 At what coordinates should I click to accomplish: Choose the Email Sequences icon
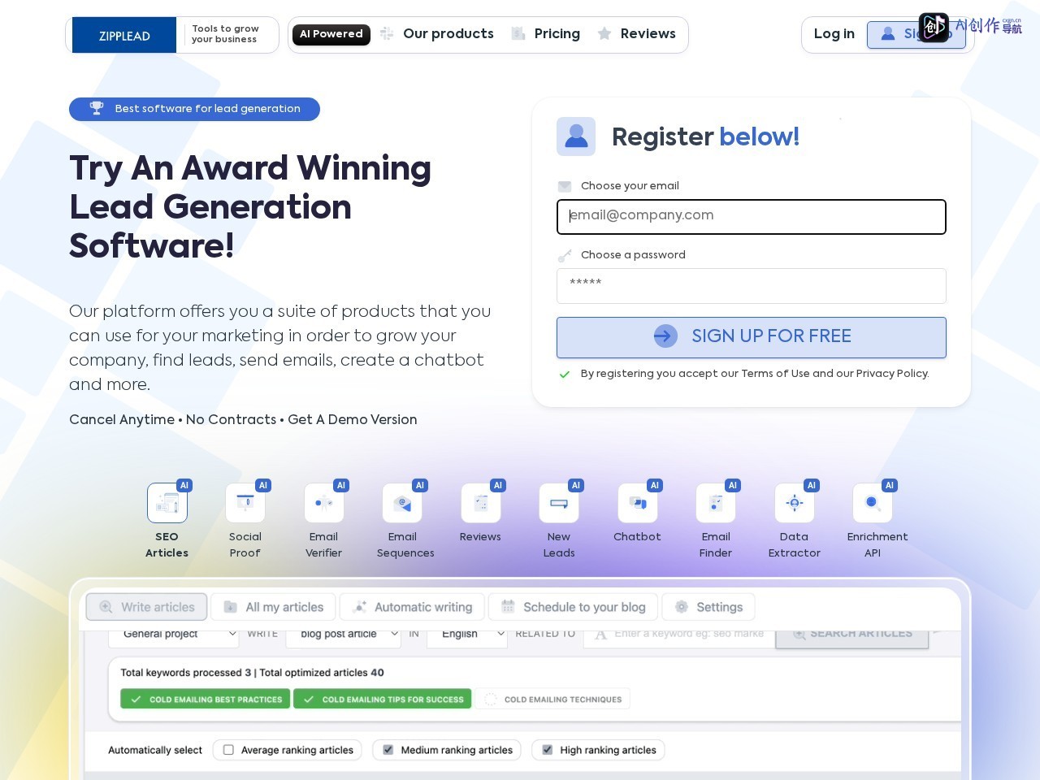[402, 503]
